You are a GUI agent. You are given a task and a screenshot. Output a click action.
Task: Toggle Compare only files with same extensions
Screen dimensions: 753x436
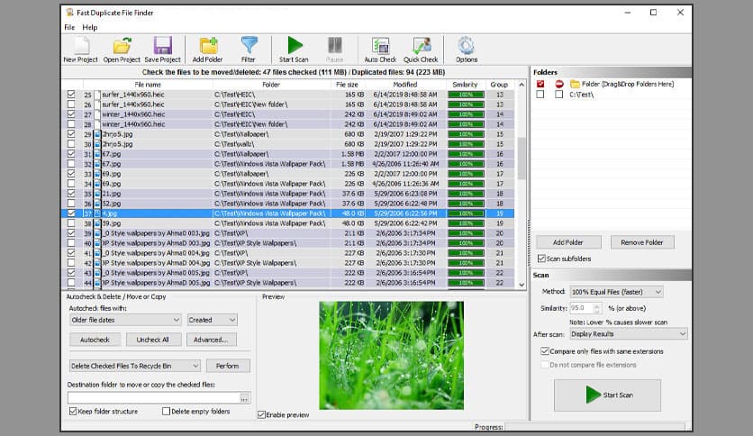545,351
